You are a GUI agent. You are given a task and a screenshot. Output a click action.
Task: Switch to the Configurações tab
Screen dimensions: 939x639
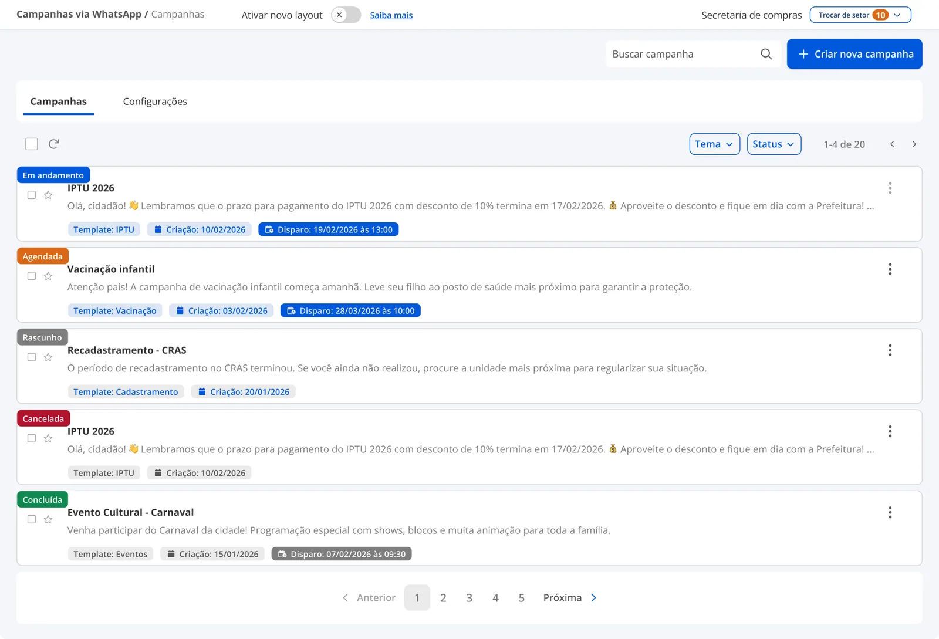pyautogui.click(x=155, y=102)
